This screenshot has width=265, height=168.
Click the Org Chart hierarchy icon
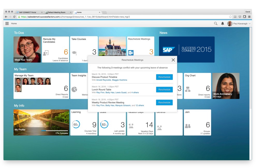pyautogui.click(x=188, y=89)
